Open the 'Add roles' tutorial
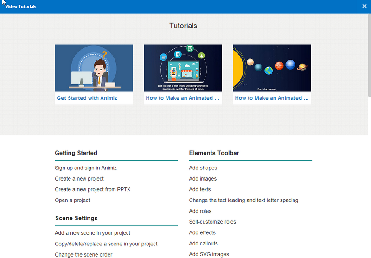The width and height of the screenshot is (371, 258). coord(200,211)
